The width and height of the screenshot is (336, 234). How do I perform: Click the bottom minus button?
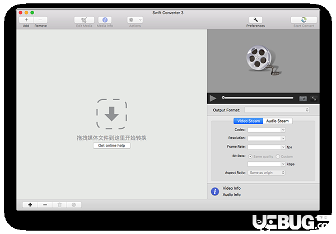[45, 205]
